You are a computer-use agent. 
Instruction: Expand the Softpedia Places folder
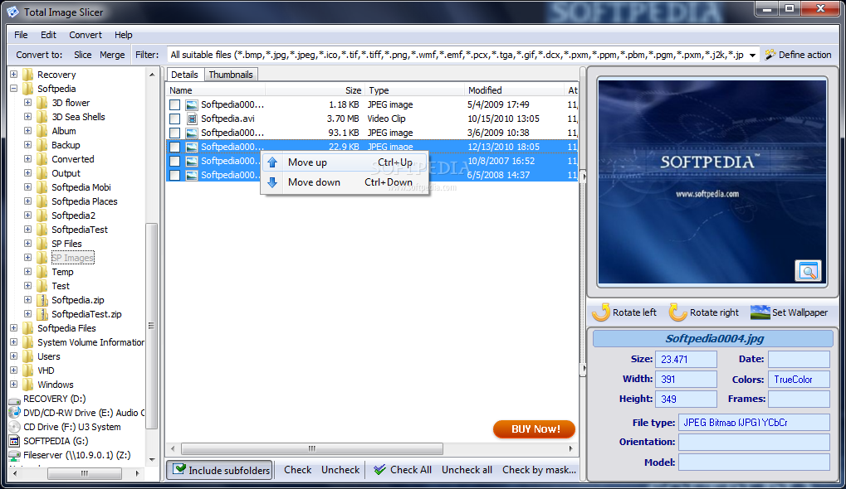coord(27,201)
